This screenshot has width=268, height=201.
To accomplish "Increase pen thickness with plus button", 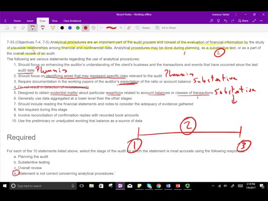I will pyautogui.click(x=121, y=28).
